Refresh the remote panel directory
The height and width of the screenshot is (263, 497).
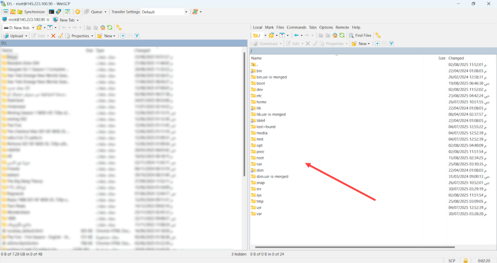click(x=341, y=35)
